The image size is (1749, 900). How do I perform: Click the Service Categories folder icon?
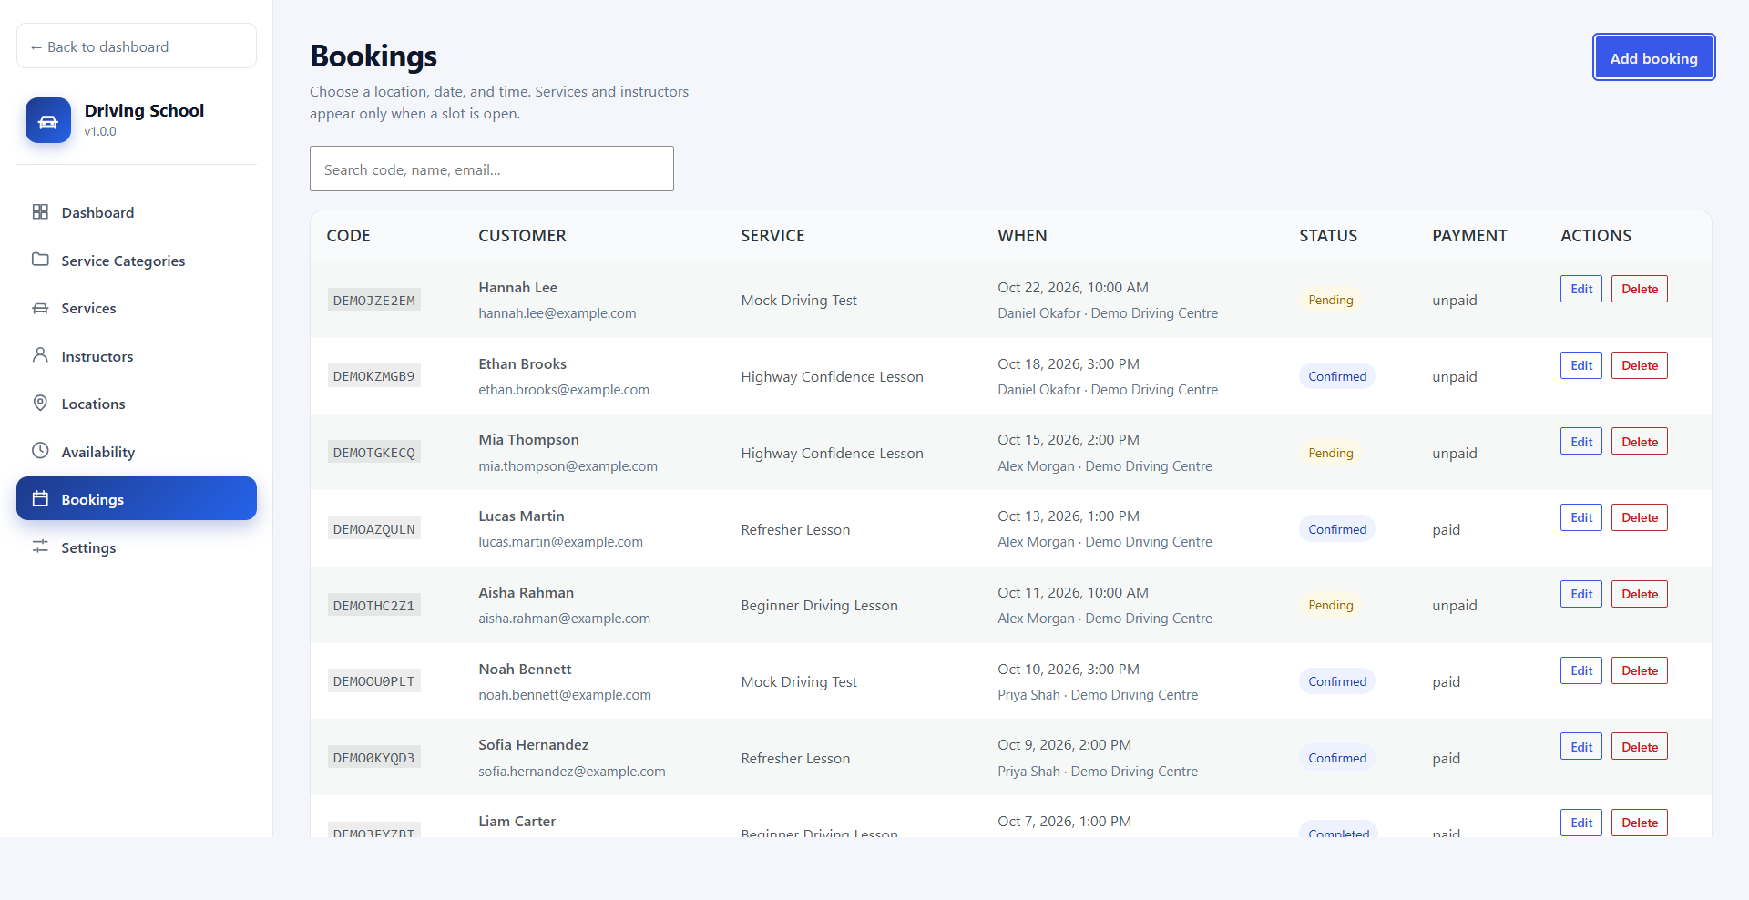40,260
